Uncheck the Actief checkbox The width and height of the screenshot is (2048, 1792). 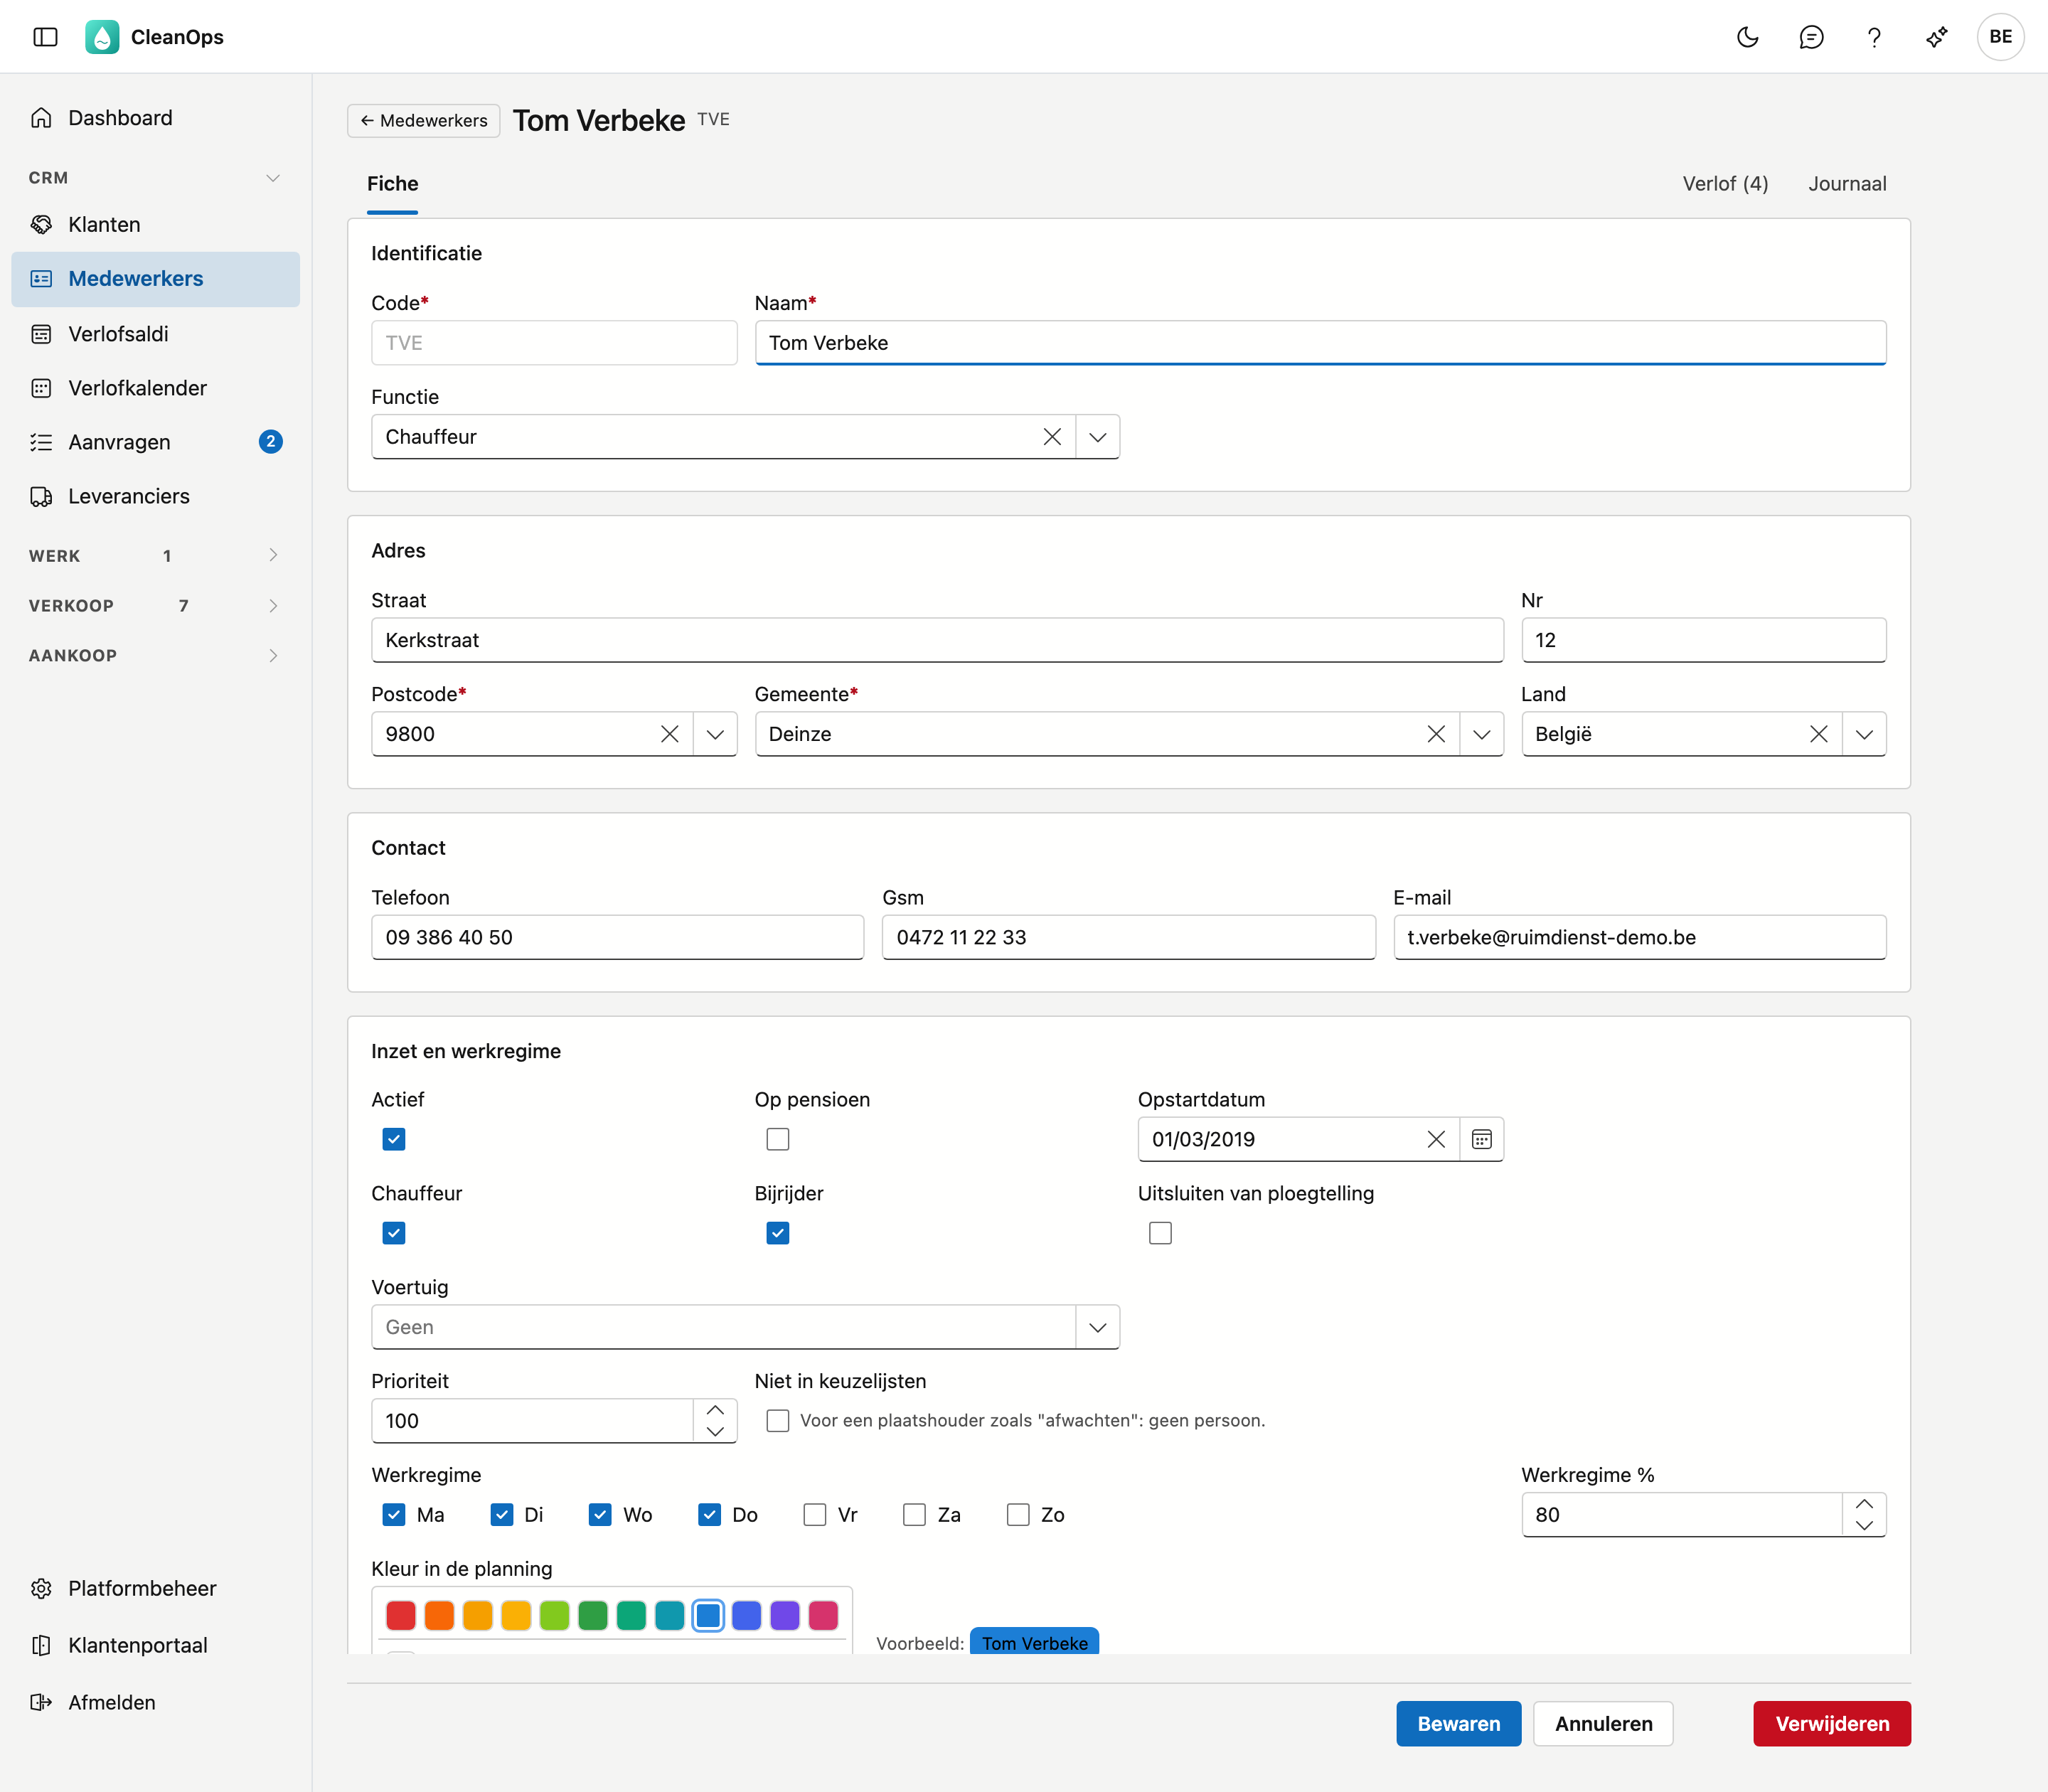394,1139
